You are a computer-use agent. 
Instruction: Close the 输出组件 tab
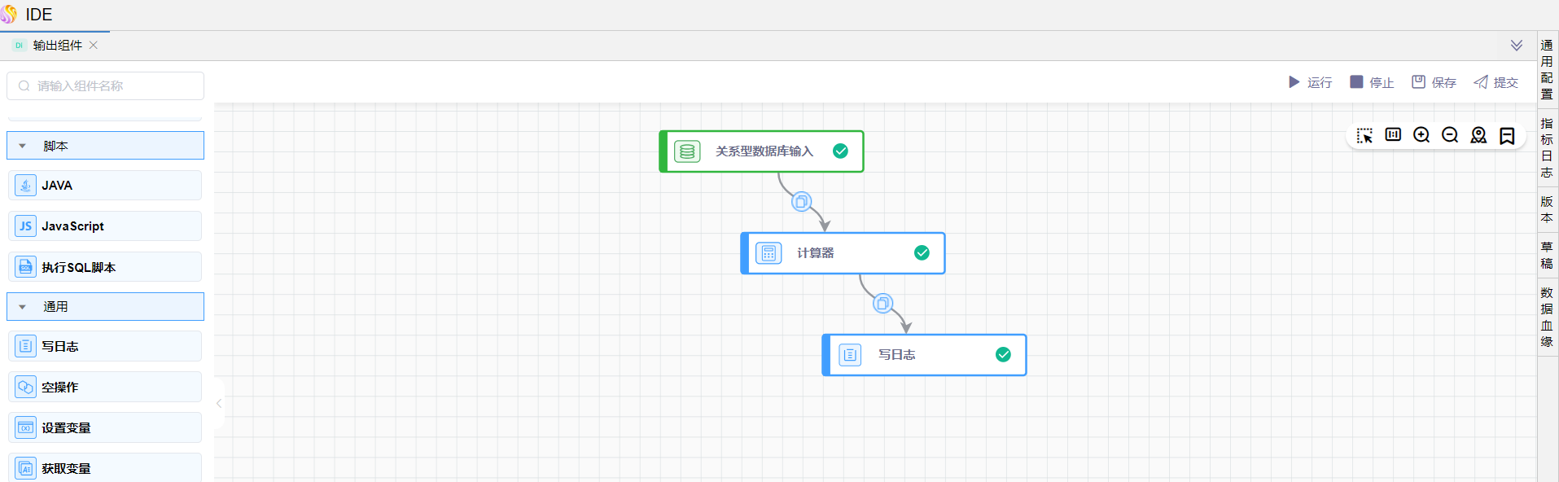[x=94, y=46]
